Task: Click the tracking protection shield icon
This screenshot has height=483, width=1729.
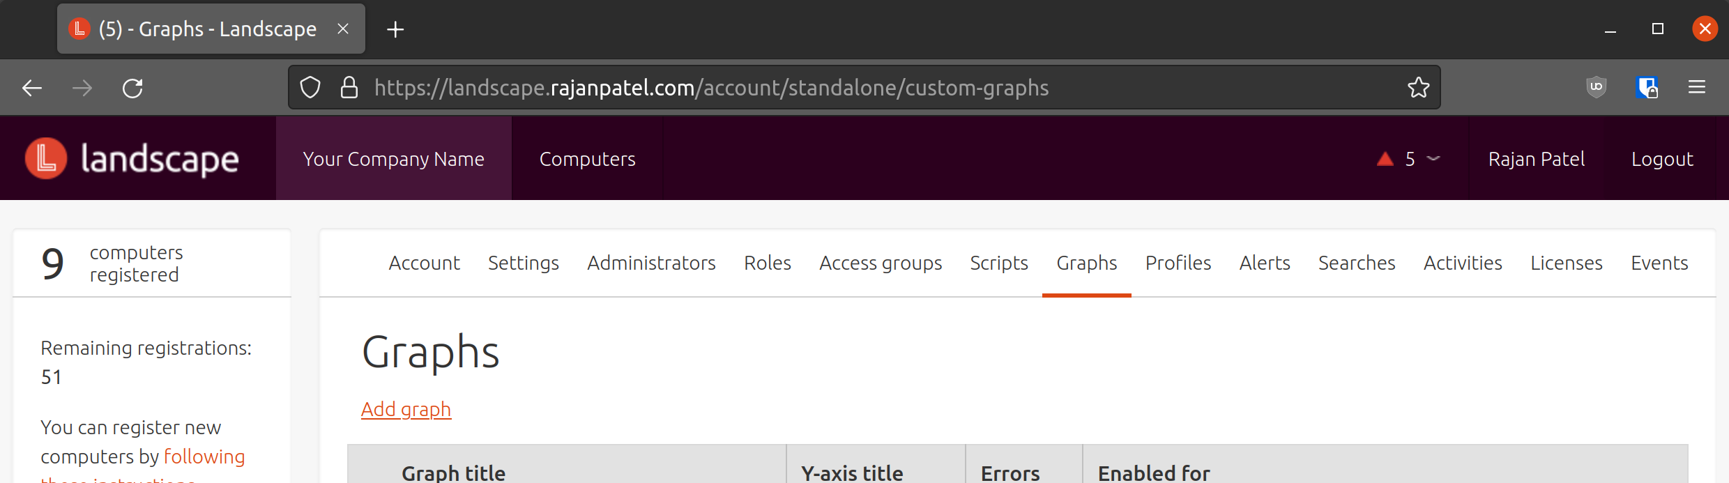Action: [310, 88]
